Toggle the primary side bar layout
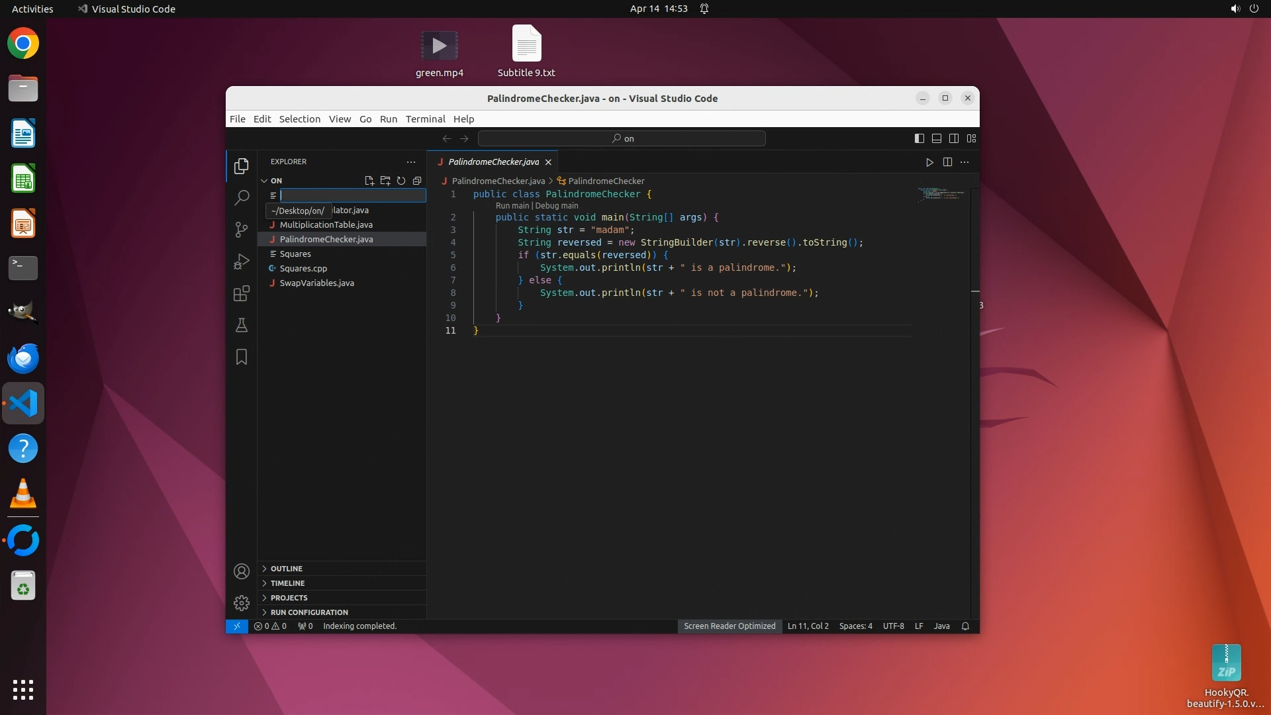This screenshot has width=1271, height=715. point(919,138)
